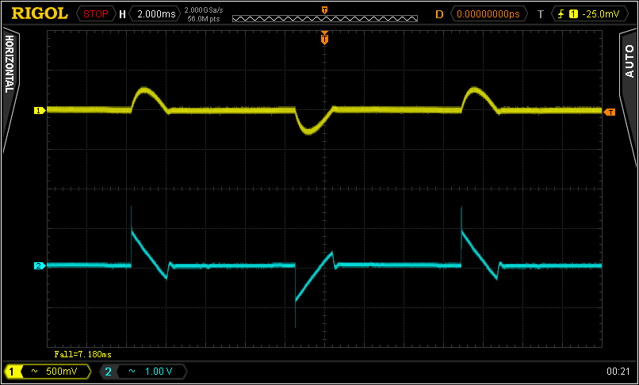Click the D delay label

(439, 14)
